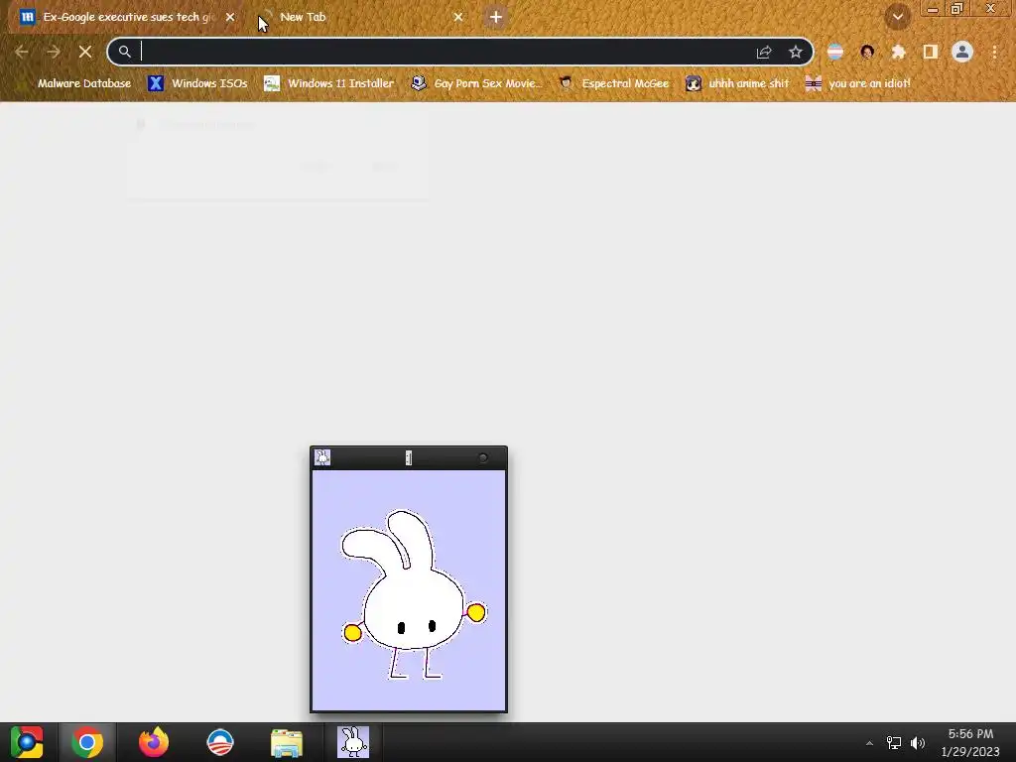The height and width of the screenshot is (762, 1016).
Task: Open Chrome's three-dot menu
Action: tap(994, 52)
